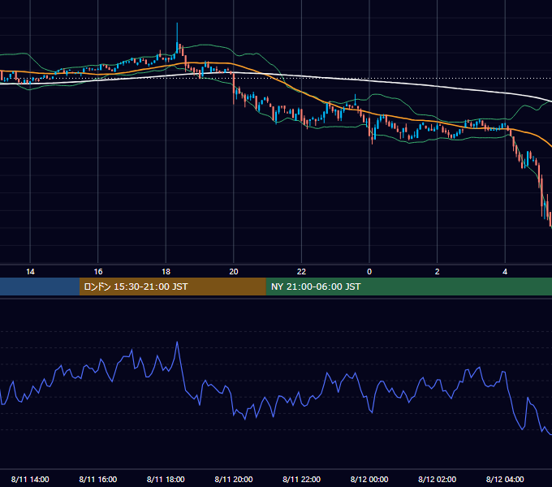Click the 8/12 02:00 date label

point(438,479)
